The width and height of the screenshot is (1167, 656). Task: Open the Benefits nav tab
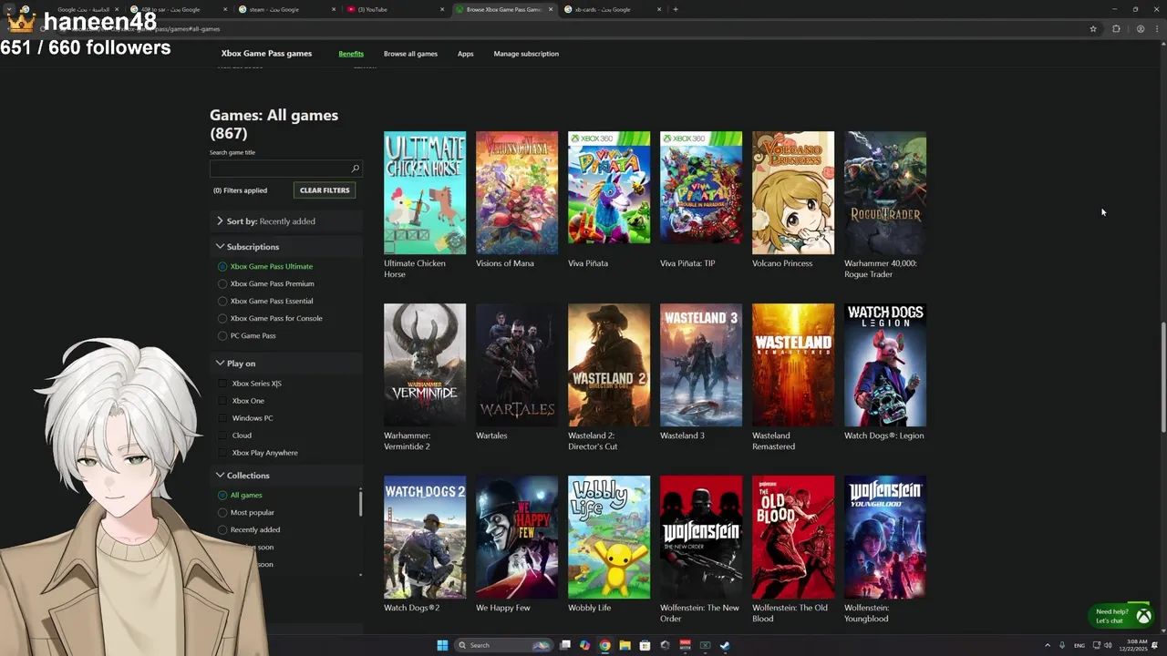click(x=351, y=54)
